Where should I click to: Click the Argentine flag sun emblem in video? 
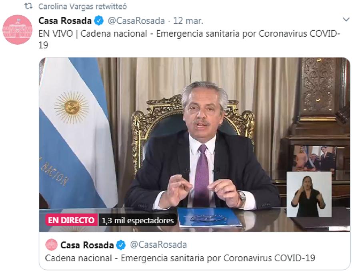coord(72,107)
